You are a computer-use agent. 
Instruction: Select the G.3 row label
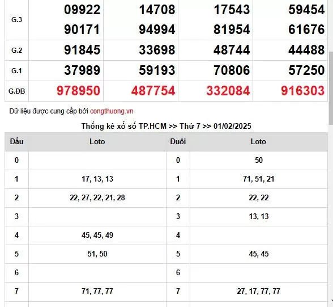pos(16,19)
